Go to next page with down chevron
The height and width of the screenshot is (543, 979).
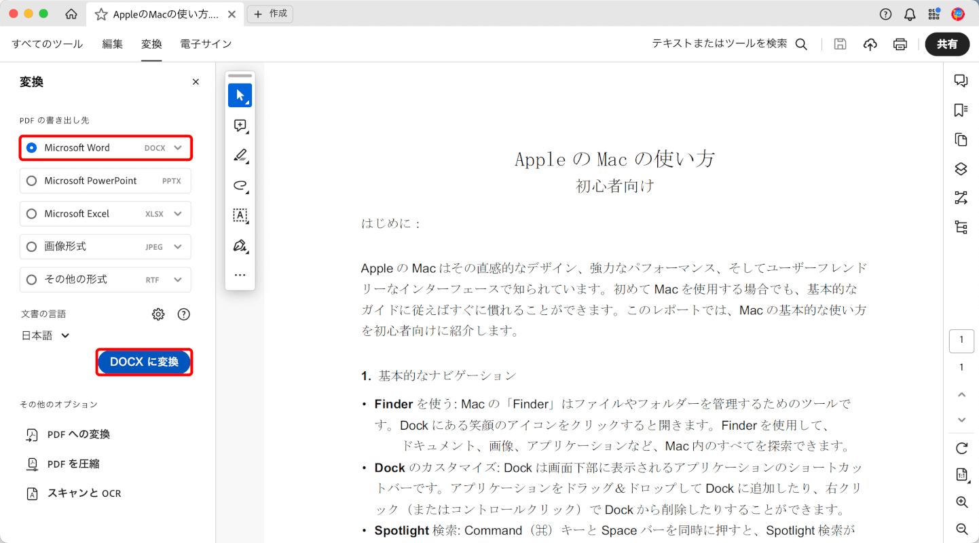pyautogui.click(x=961, y=420)
